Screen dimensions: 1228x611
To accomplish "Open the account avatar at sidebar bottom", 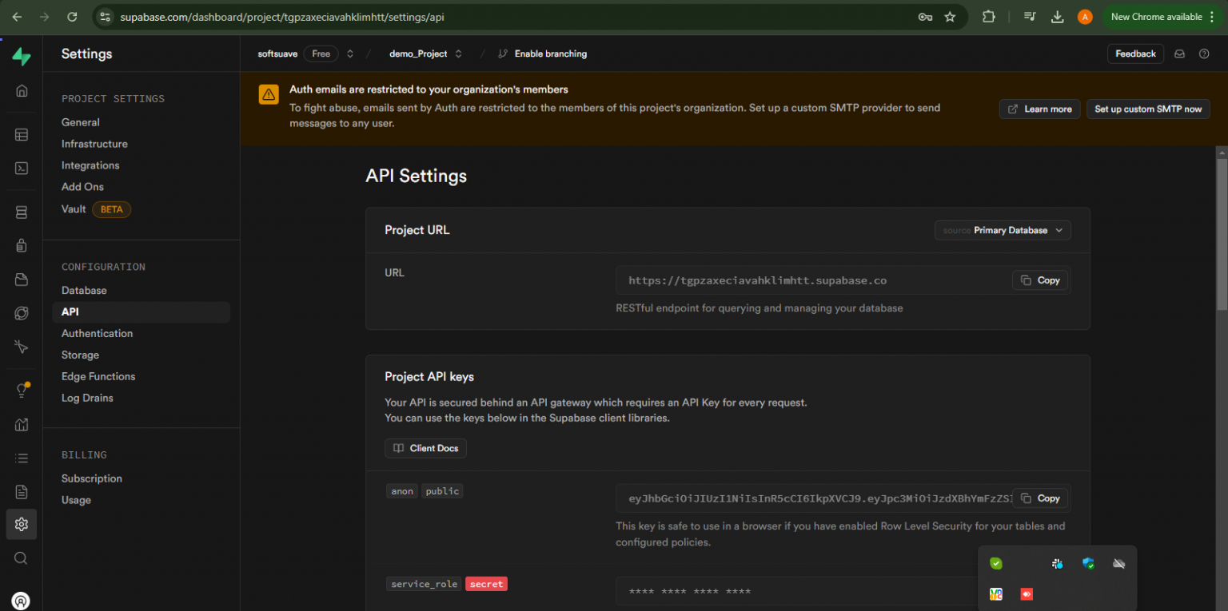I will pos(22,601).
